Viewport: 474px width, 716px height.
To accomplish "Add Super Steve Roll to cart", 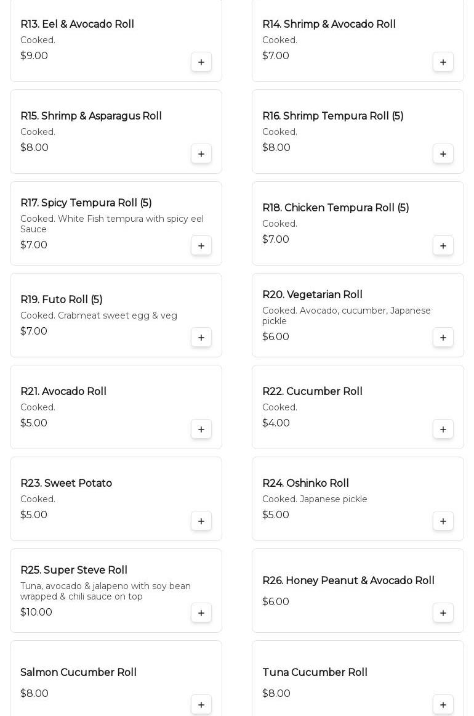I will pyautogui.click(x=201, y=613).
